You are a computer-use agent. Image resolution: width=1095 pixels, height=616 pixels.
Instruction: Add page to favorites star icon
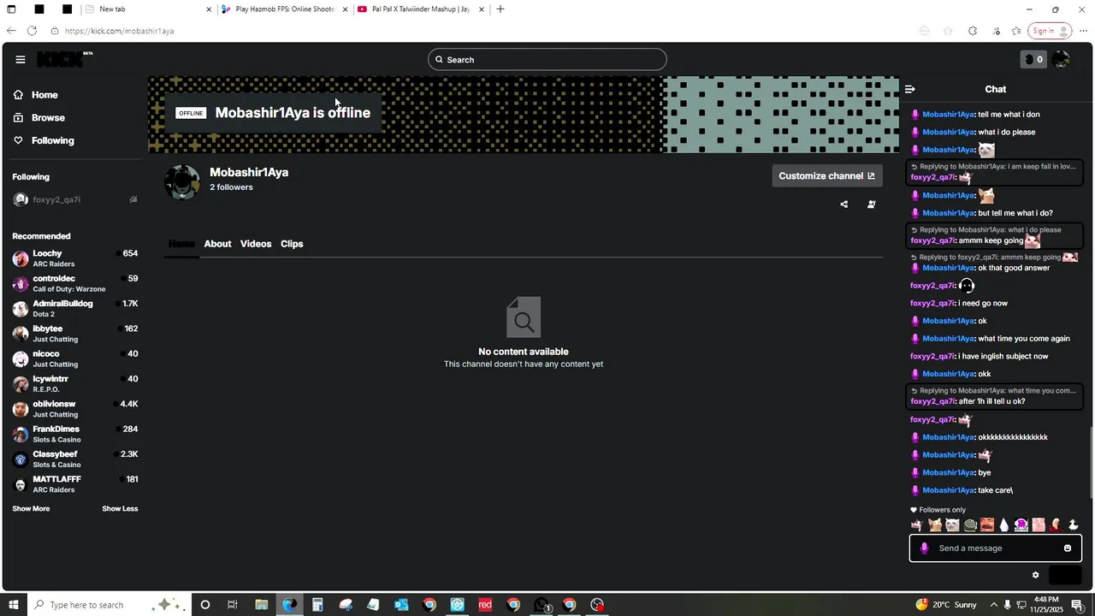point(948,31)
